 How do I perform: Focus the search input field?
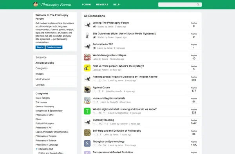tap(180, 4)
